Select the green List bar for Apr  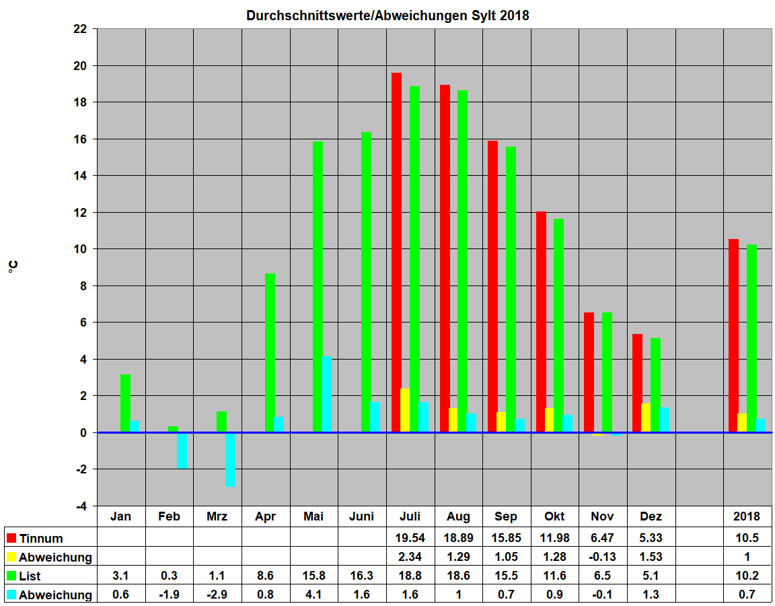pyautogui.click(x=270, y=352)
